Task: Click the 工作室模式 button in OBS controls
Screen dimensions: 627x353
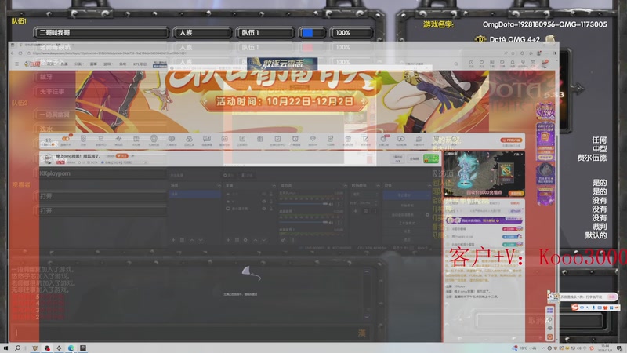Action: (x=407, y=223)
